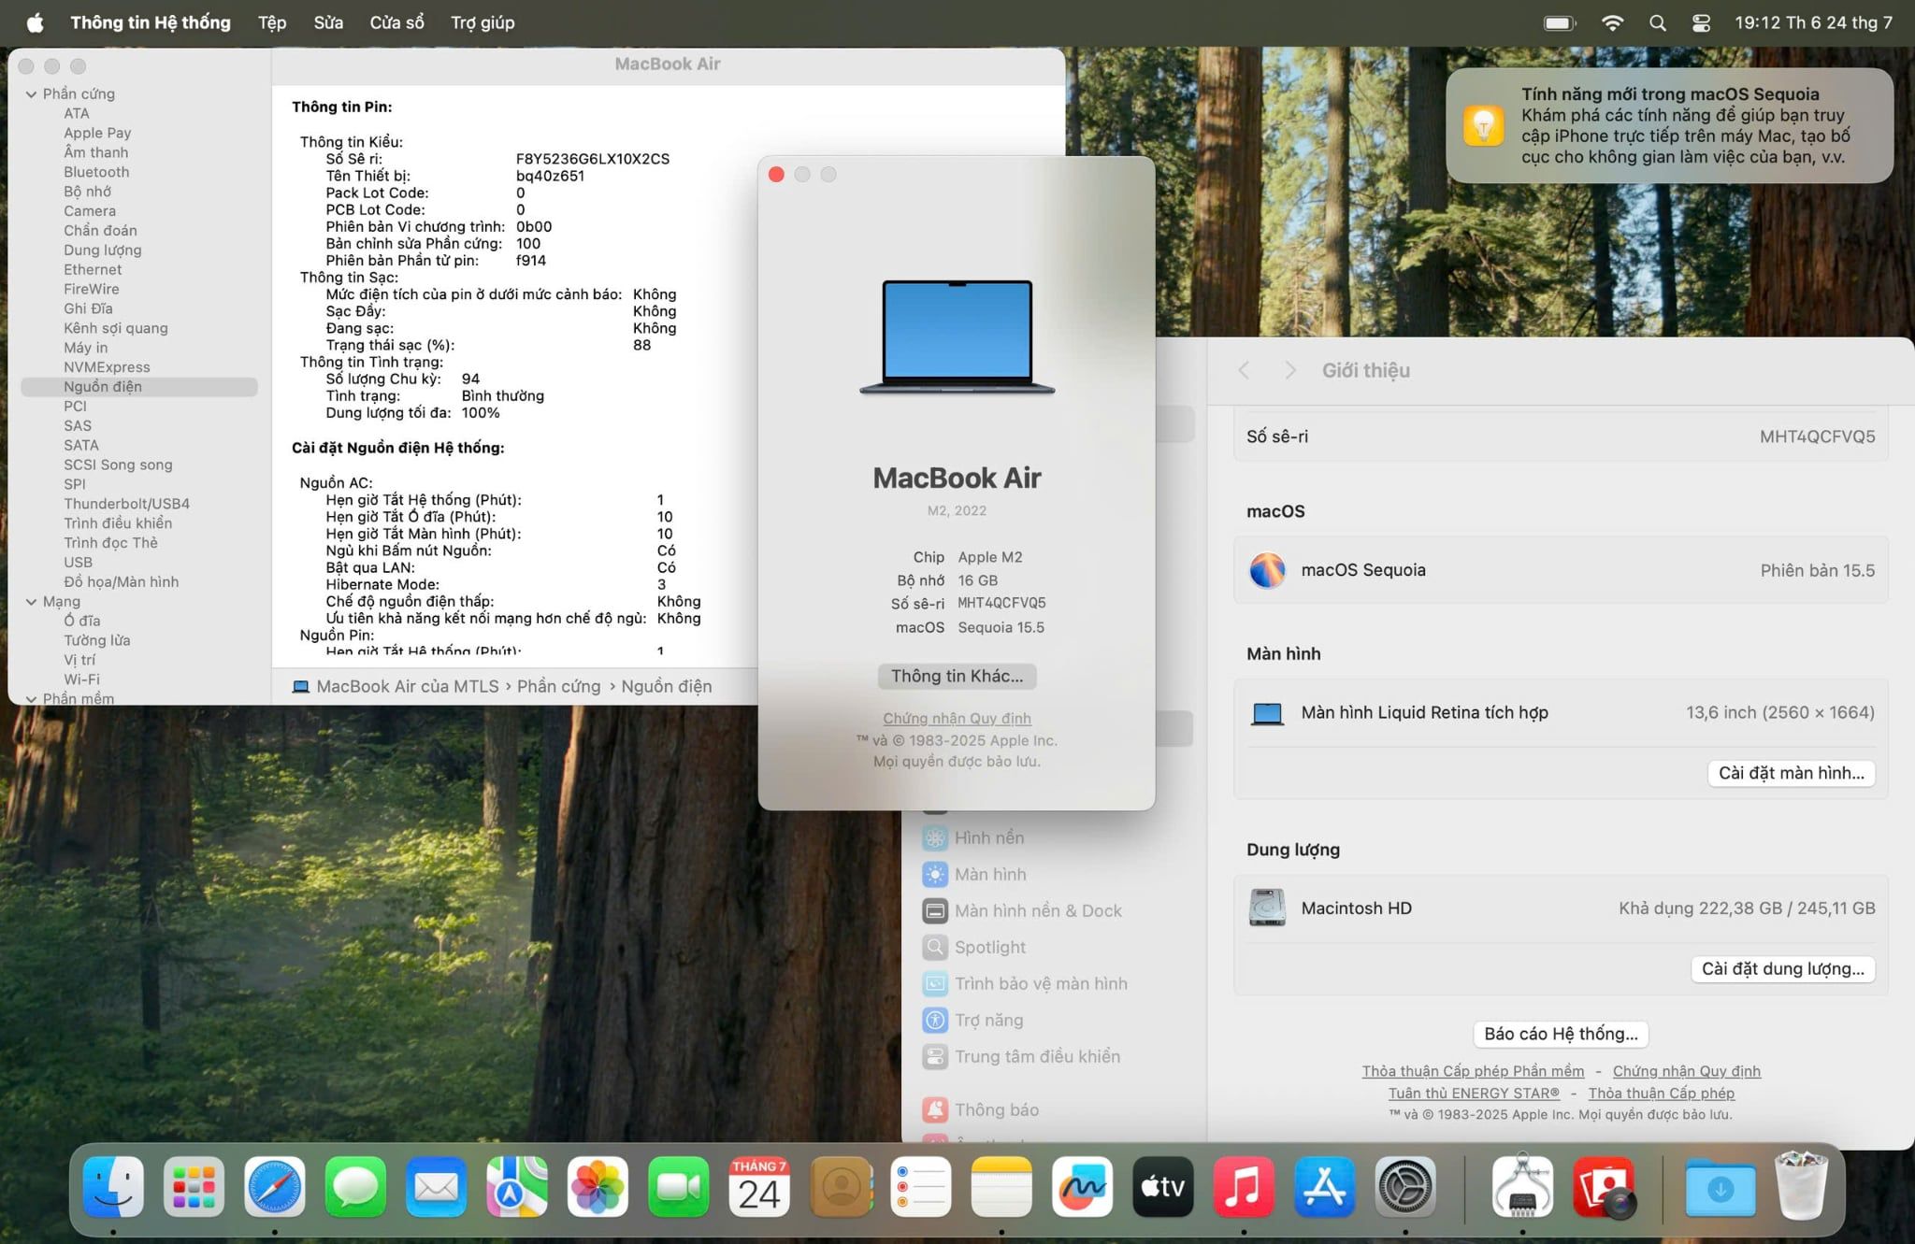1915x1244 pixels.
Task: Open Calendar showing date 24
Action: click(759, 1187)
